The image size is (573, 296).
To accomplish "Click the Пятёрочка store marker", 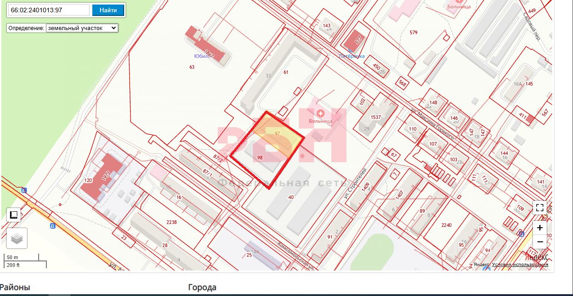I will (352, 56).
